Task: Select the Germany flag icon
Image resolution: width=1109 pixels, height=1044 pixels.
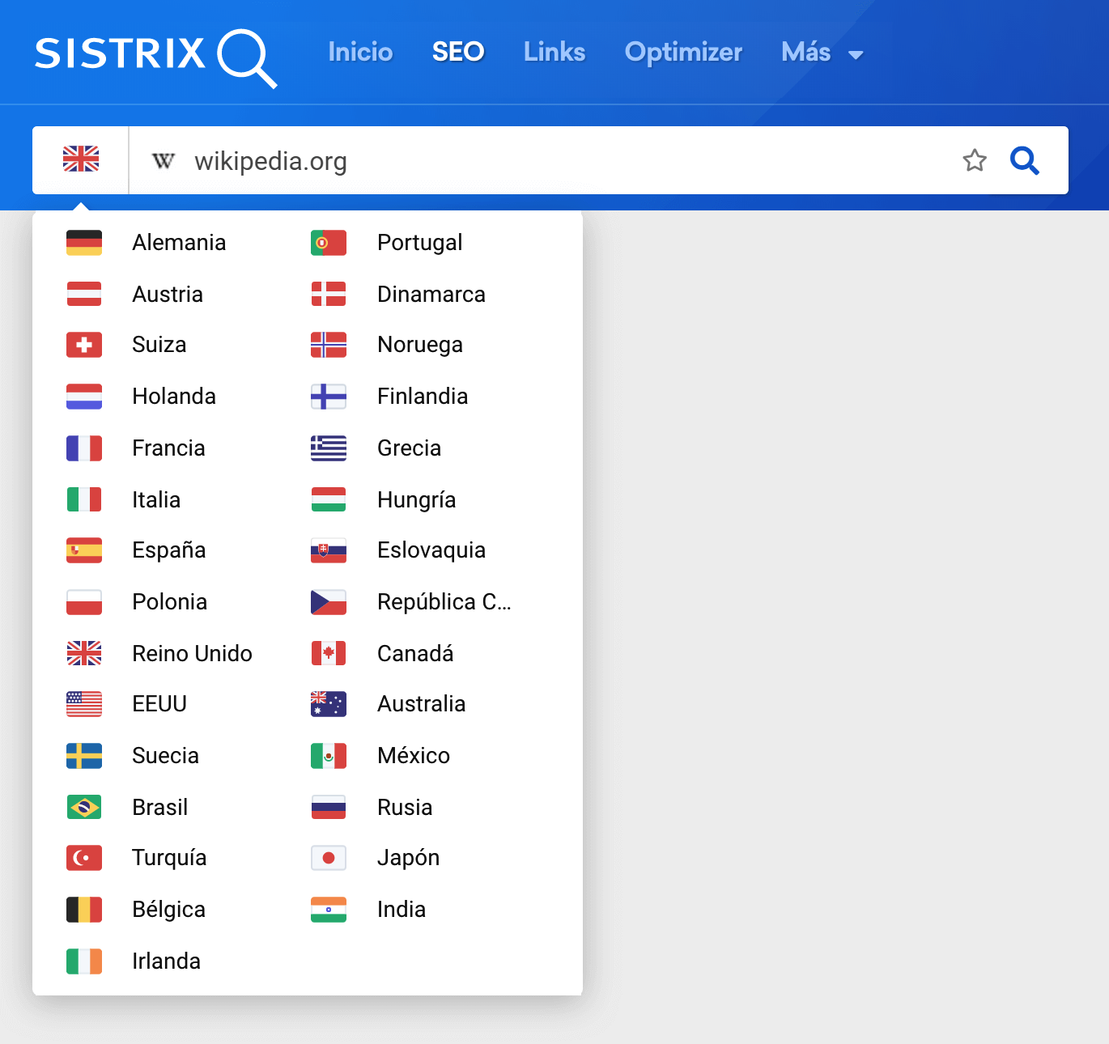Action: pos(84,243)
